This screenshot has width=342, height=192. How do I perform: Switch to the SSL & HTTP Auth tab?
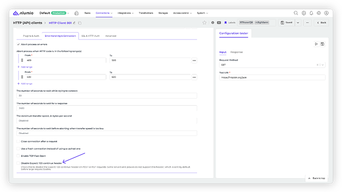91,36
